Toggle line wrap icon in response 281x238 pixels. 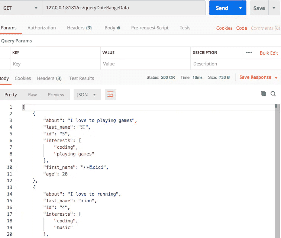(110, 94)
